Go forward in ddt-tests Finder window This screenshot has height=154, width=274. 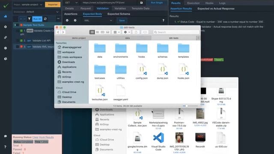tap(63, 32)
